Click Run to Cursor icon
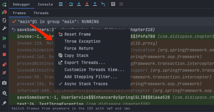 (103, 4)
